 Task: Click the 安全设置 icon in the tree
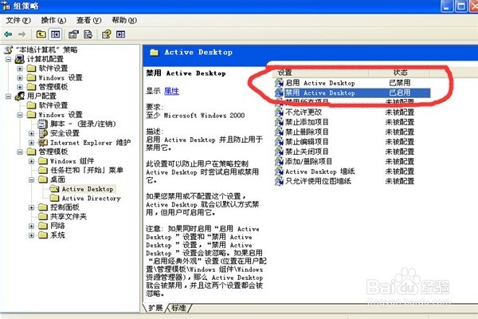pyautogui.click(x=43, y=133)
